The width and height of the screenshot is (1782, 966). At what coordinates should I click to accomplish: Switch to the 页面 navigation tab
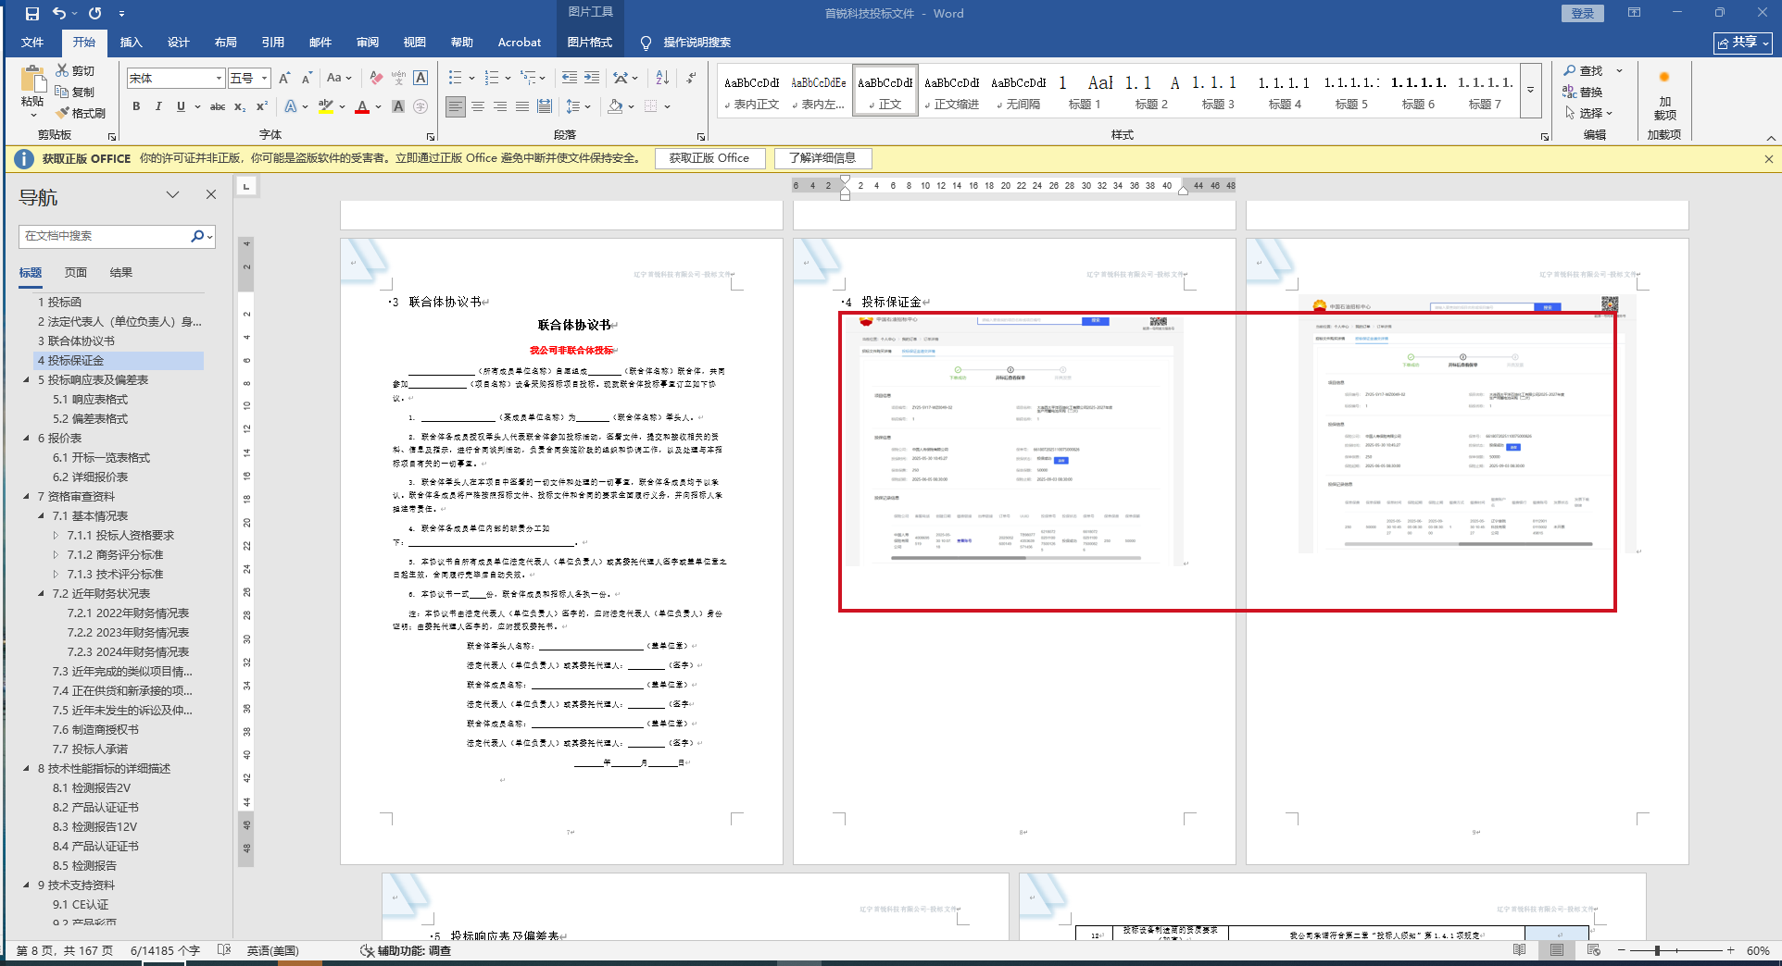pos(76,273)
